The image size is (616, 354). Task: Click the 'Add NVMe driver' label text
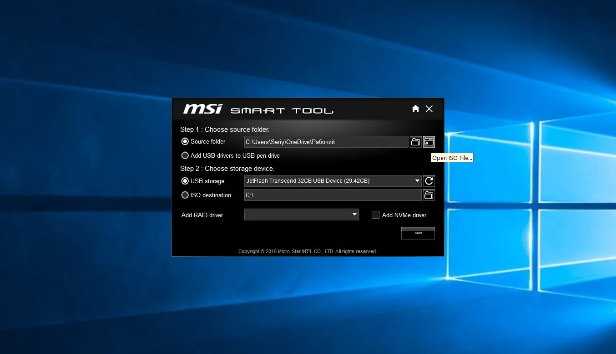(404, 215)
